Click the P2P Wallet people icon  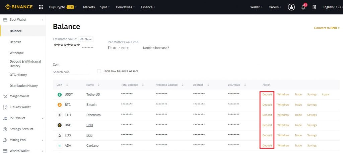tap(5, 118)
